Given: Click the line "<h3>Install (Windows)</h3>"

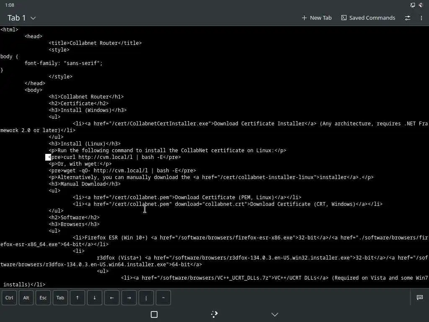Looking at the screenshot, I should (x=88, y=110).
